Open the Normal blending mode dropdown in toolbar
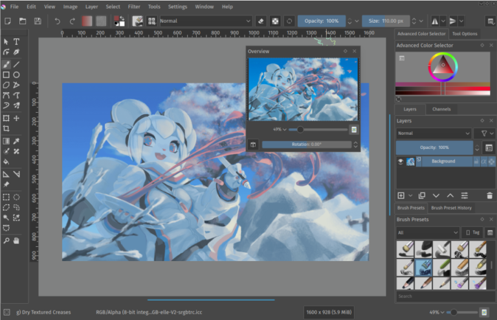This screenshot has height=320, width=497. 206,21
